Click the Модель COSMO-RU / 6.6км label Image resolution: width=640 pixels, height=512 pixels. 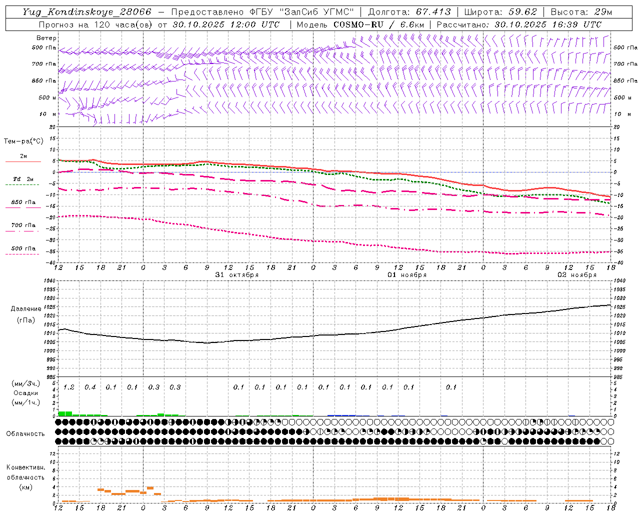[360, 24]
